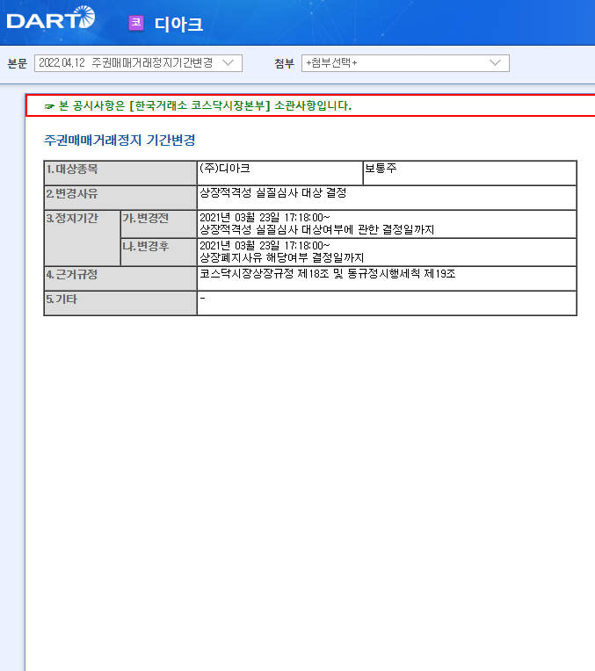The image size is (595, 671).
Task: Click the DART logo
Action: click(x=51, y=18)
